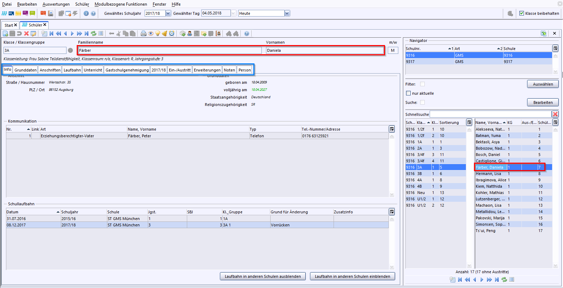Switch to the Noten tab

pyautogui.click(x=229, y=70)
